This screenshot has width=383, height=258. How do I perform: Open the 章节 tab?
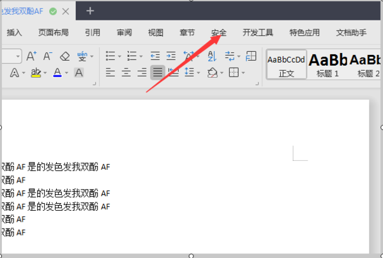(x=187, y=33)
